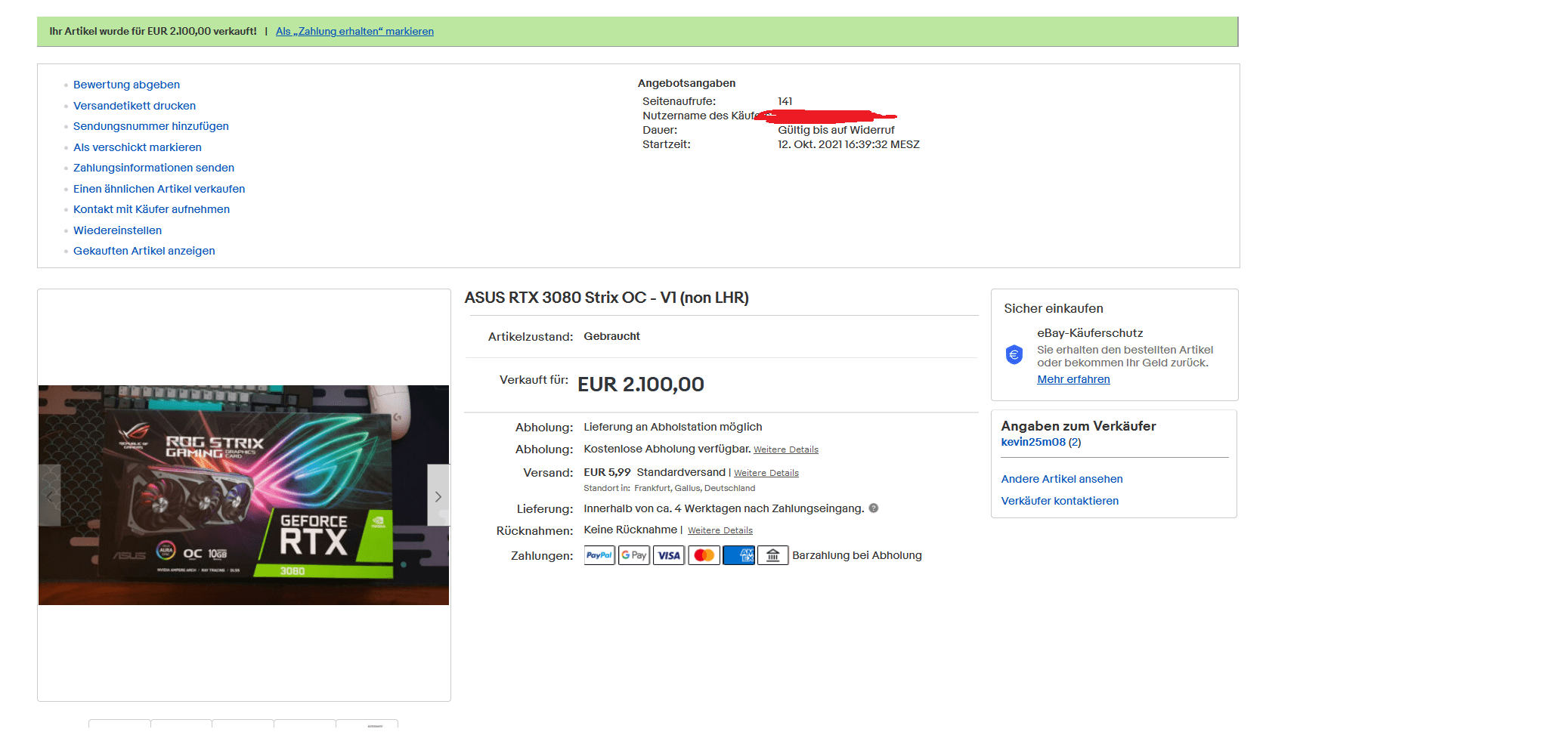This screenshot has height=732, width=1560.
Task: Click 'Einen ähnlichen Artikel verkaufen'
Action: [x=159, y=189]
